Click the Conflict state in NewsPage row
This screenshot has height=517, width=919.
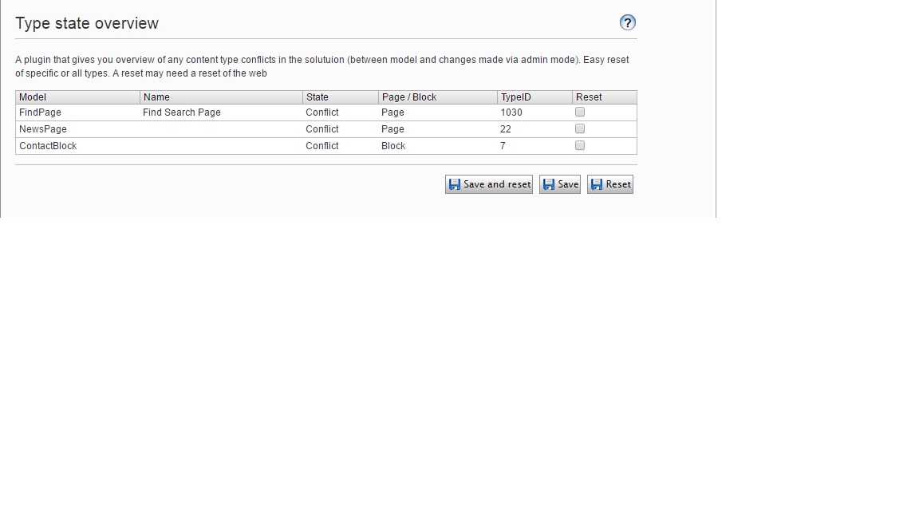coord(322,129)
